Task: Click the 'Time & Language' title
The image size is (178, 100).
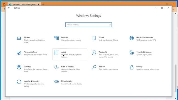Action: pos(144,52)
